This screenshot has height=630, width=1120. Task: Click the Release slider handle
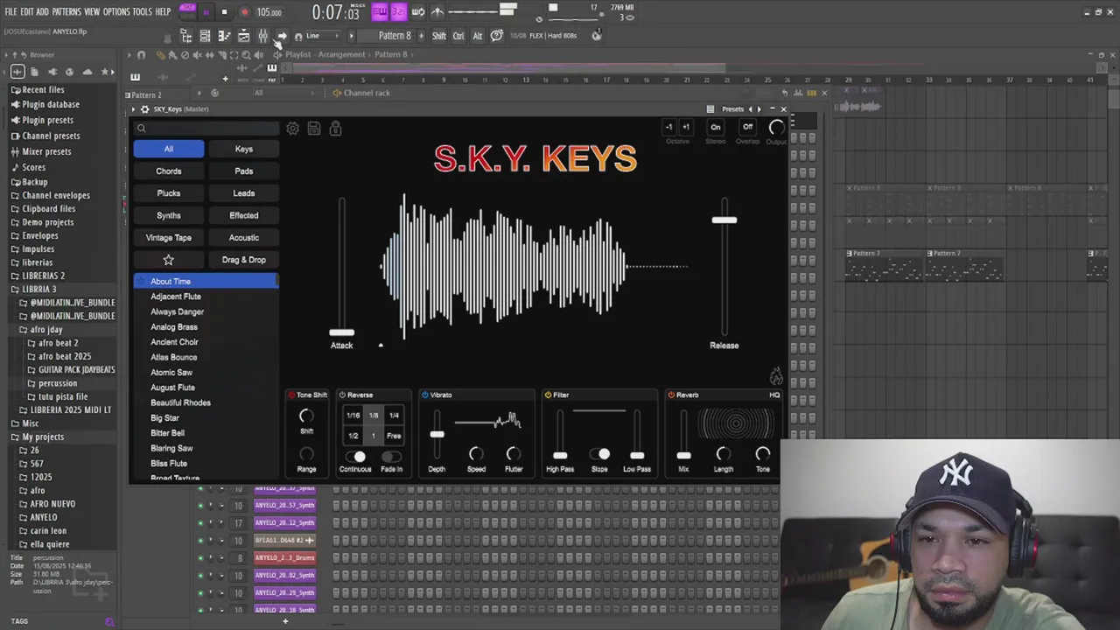pos(724,220)
